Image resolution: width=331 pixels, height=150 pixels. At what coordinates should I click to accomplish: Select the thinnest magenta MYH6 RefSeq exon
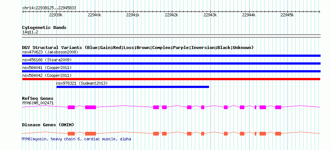[x=256, y=107]
